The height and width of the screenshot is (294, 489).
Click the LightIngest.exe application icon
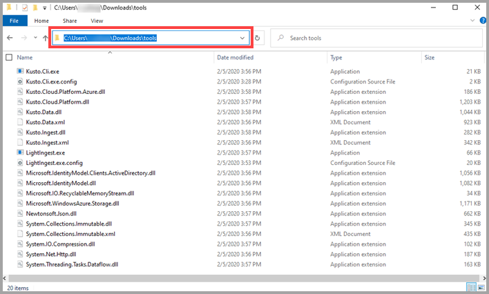[x=20, y=153]
